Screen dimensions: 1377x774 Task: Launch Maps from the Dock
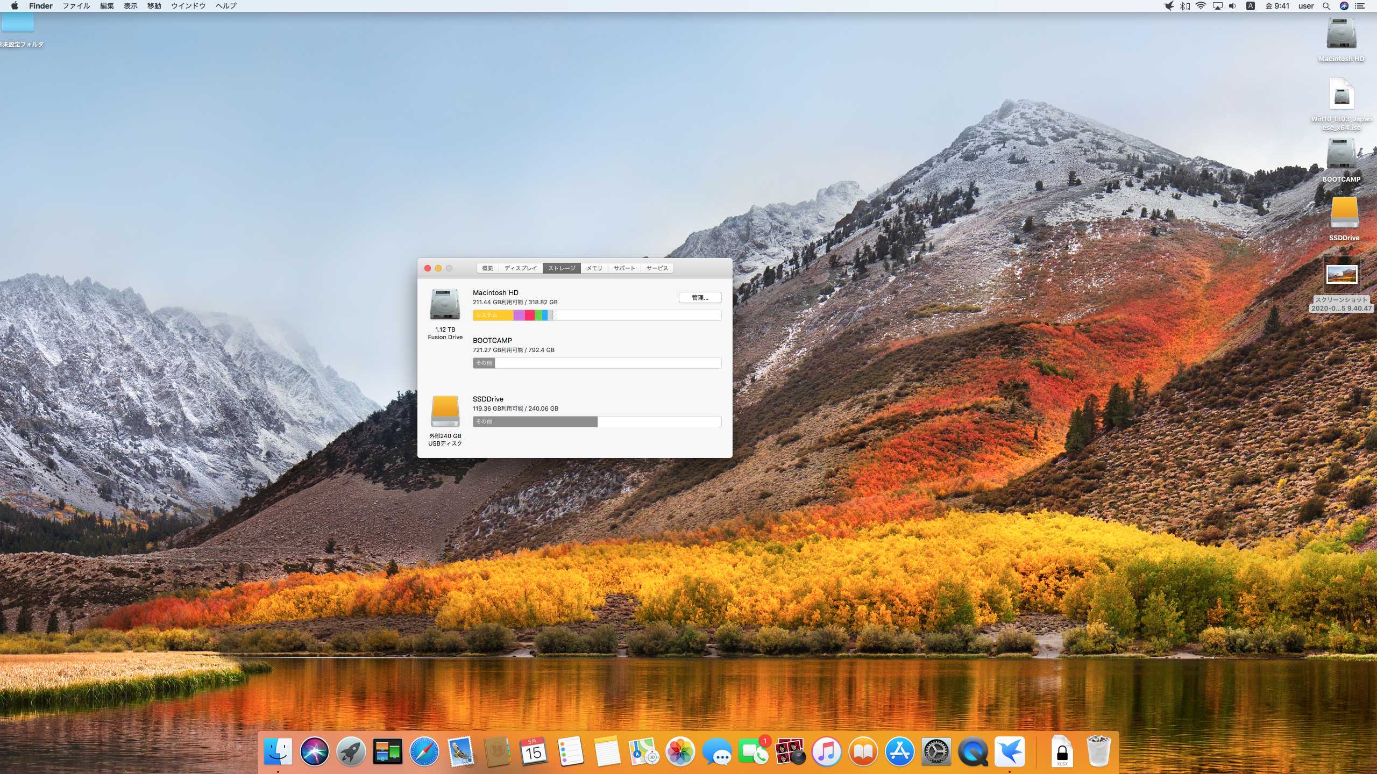[644, 751]
